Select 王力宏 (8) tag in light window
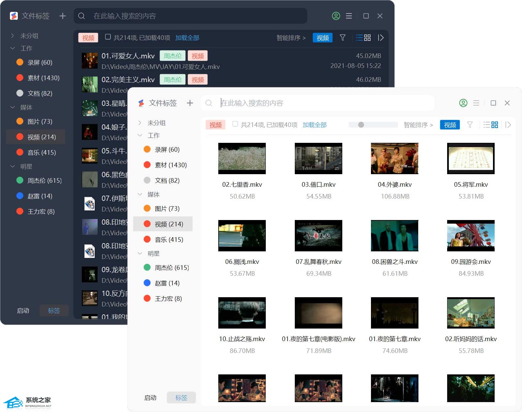The width and height of the screenshot is (522, 412). (163, 299)
